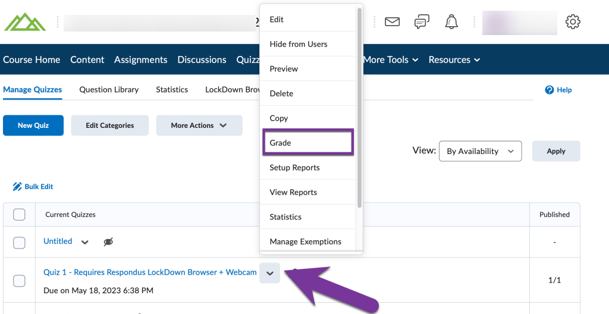Tick the checkbox for Untitled quiz
The image size is (609, 314).
pos(19,243)
